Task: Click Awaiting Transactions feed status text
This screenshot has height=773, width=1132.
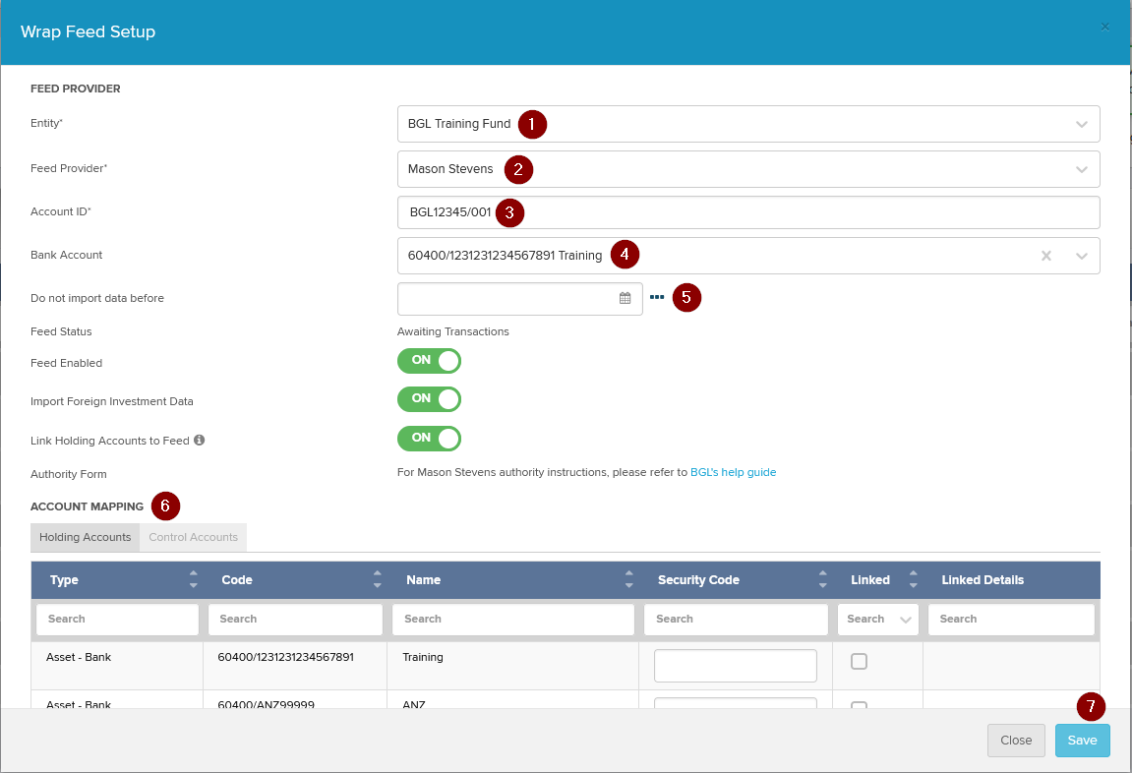Action: click(452, 331)
